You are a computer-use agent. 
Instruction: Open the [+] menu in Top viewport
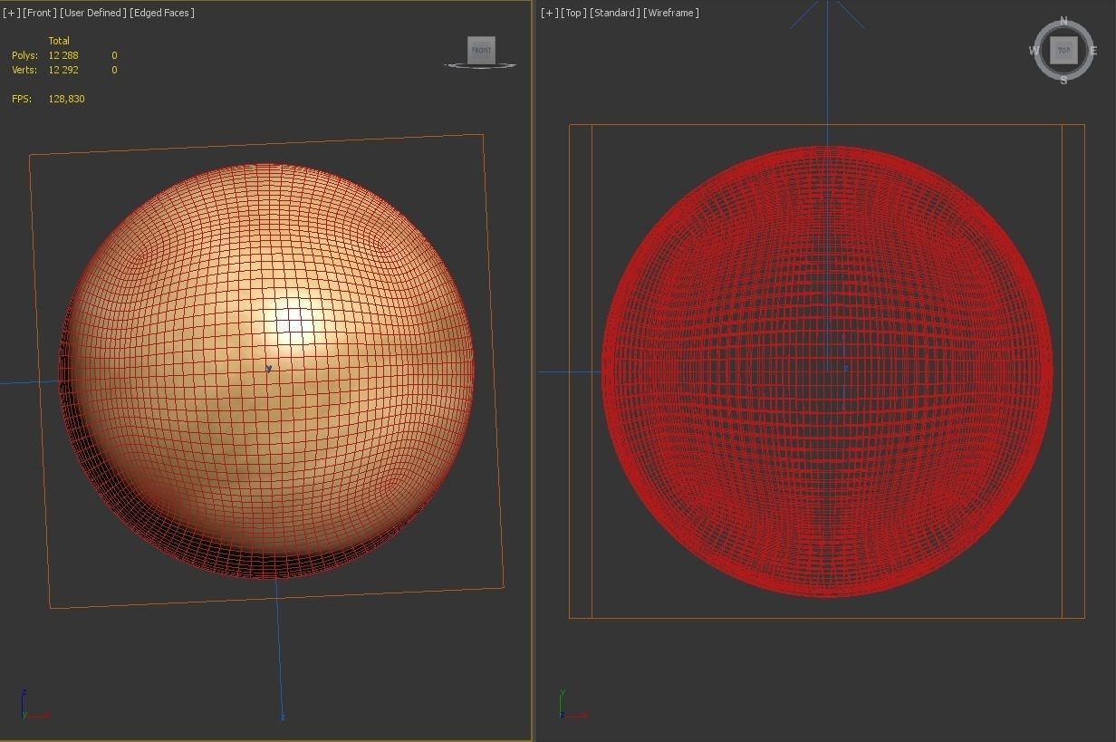point(549,13)
